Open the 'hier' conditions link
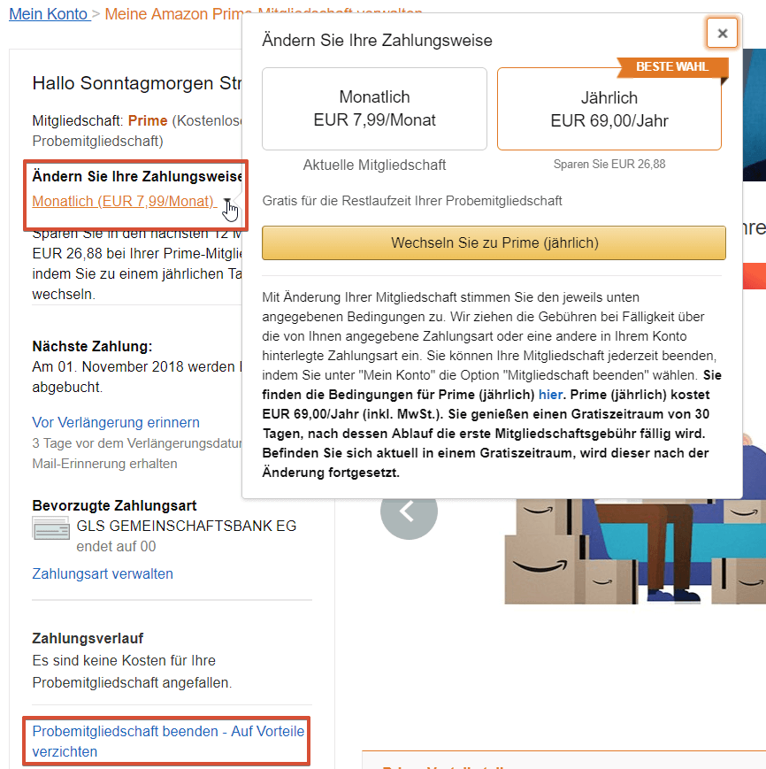This screenshot has height=769, width=766. [x=550, y=395]
